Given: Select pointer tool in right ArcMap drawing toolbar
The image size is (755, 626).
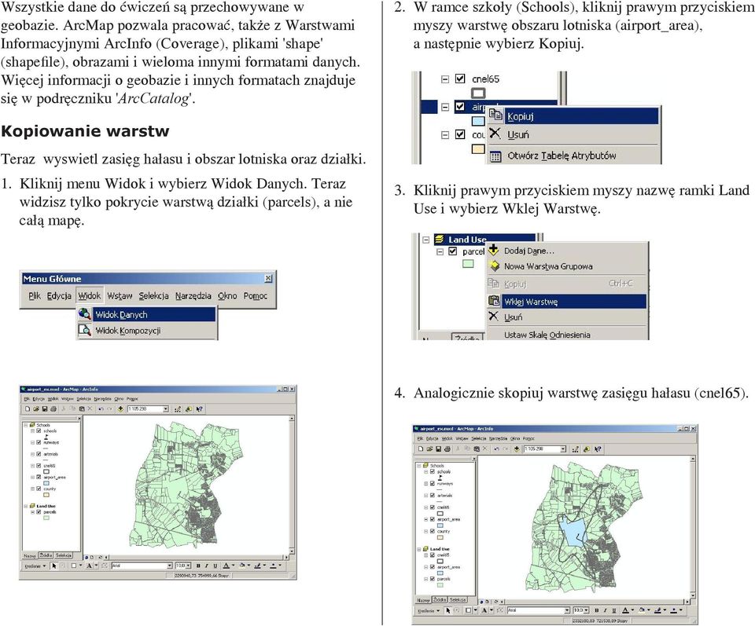Looking at the screenshot, I should 448,610.
